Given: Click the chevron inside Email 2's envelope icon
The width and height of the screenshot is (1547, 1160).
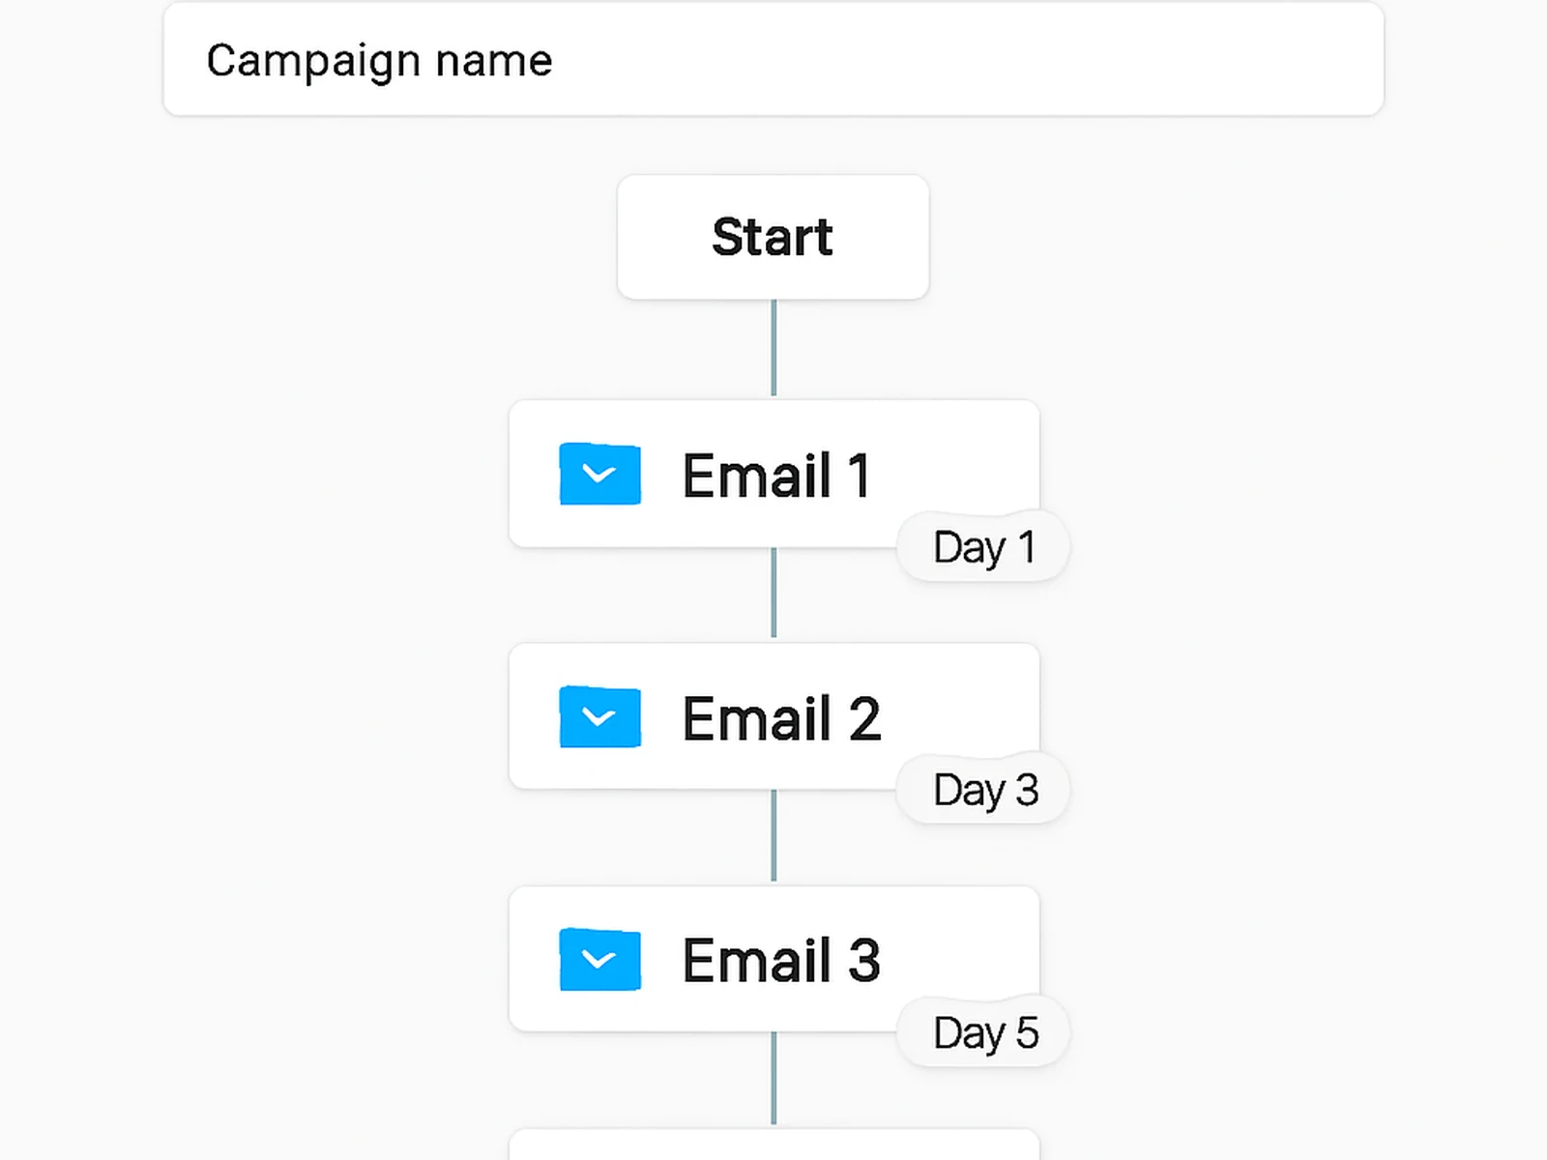Looking at the screenshot, I should (x=599, y=717).
